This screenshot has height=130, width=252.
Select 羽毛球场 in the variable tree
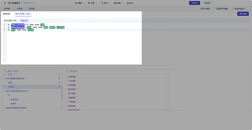click(x=14, y=100)
